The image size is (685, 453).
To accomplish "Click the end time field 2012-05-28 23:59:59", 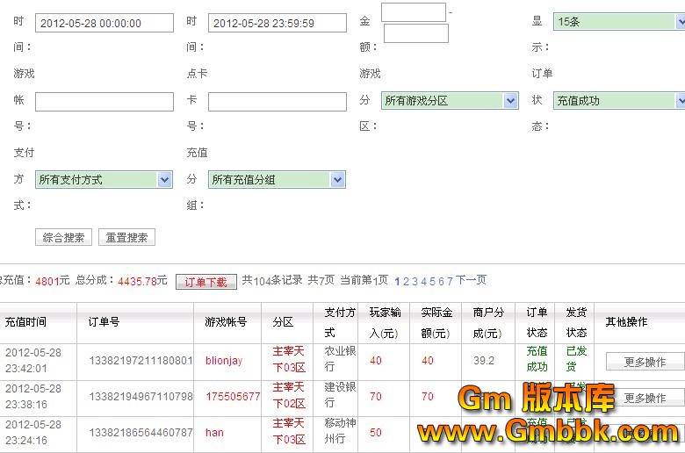I will (x=278, y=24).
